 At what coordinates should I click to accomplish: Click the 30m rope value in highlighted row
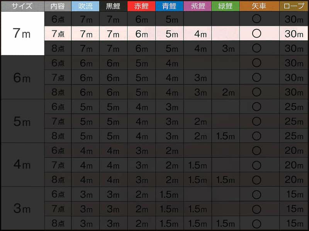coord(294,34)
